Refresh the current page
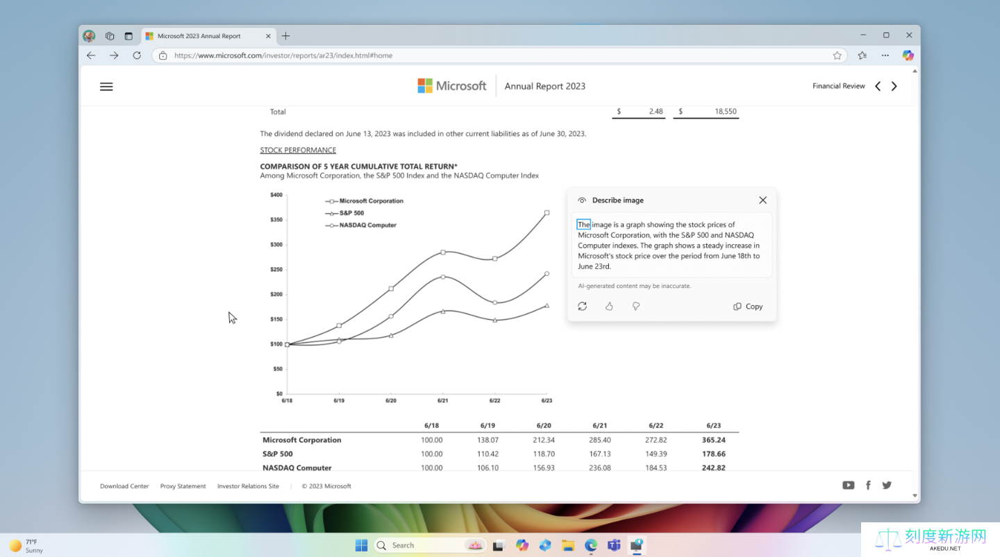 pyautogui.click(x=137, y=55)
